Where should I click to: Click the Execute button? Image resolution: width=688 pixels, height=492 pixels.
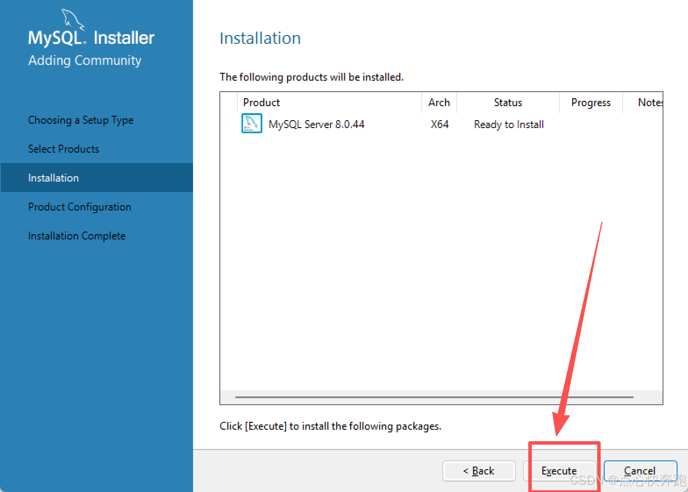559,471
